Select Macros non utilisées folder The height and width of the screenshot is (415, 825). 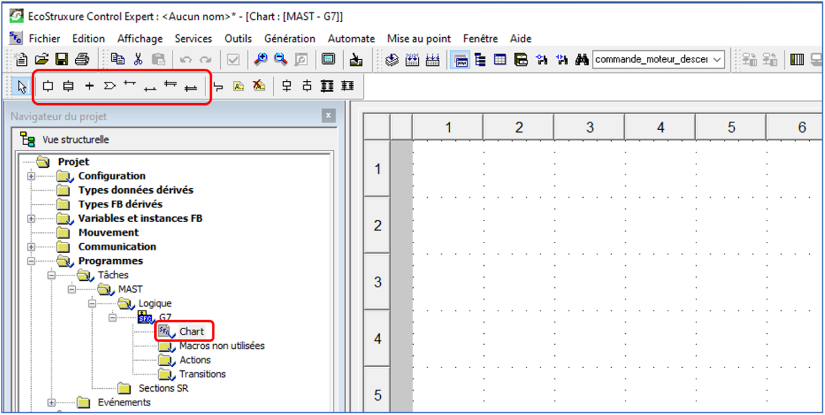(x=222, y=346)
